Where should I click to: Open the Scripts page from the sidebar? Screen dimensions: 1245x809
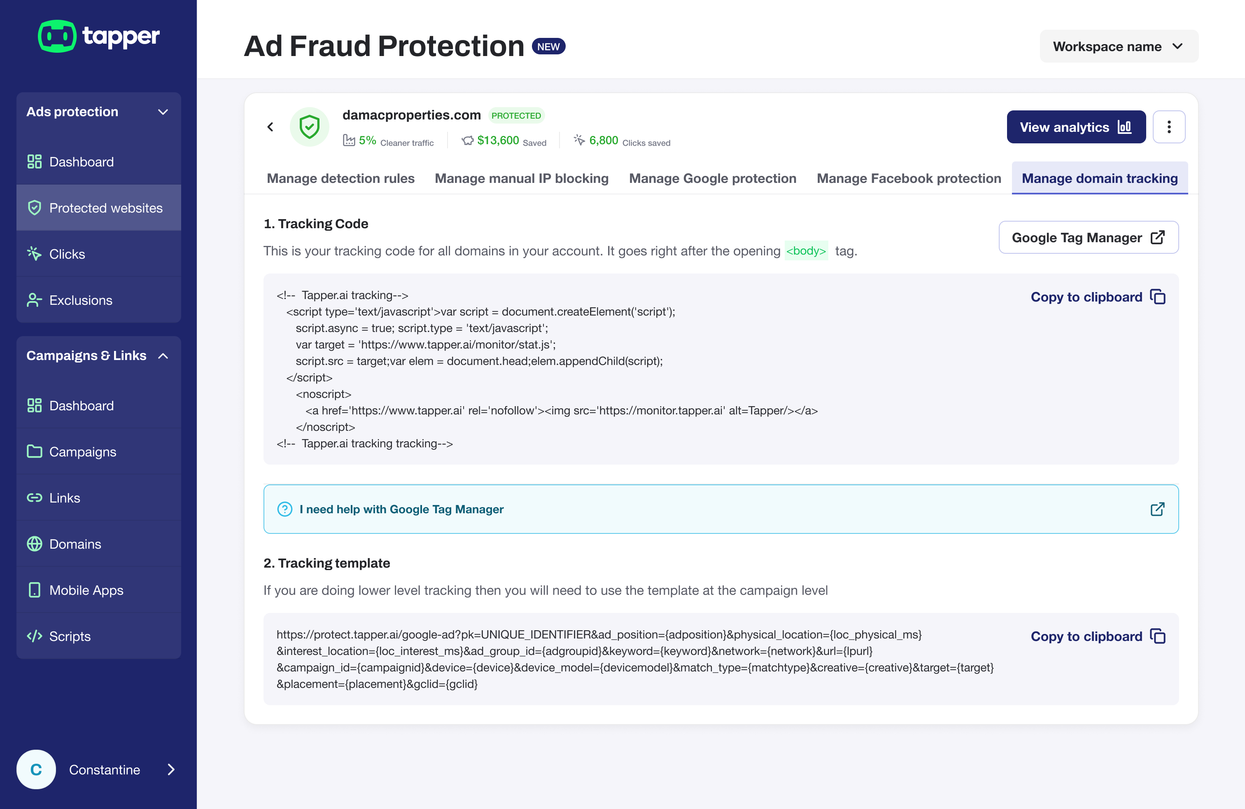[70, 636]
